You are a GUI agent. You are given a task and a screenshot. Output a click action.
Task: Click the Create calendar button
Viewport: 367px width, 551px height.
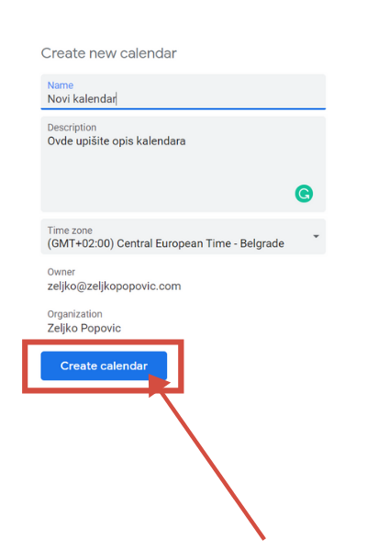click(x=104, y=365)
